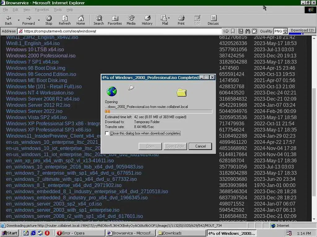
Task: Open the File menu
Action: tap(5, 10)
